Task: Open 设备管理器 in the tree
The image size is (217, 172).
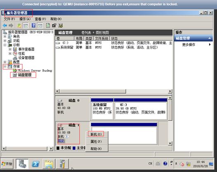Action: pos(26,58)
